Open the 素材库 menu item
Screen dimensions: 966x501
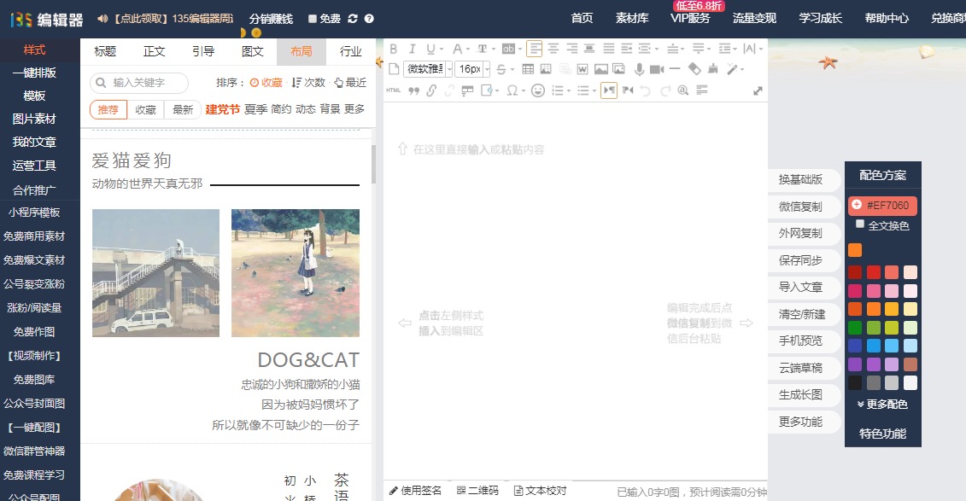632,18
